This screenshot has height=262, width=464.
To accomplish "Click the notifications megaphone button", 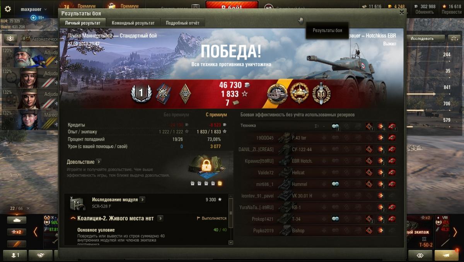I will tap(446, 255).
